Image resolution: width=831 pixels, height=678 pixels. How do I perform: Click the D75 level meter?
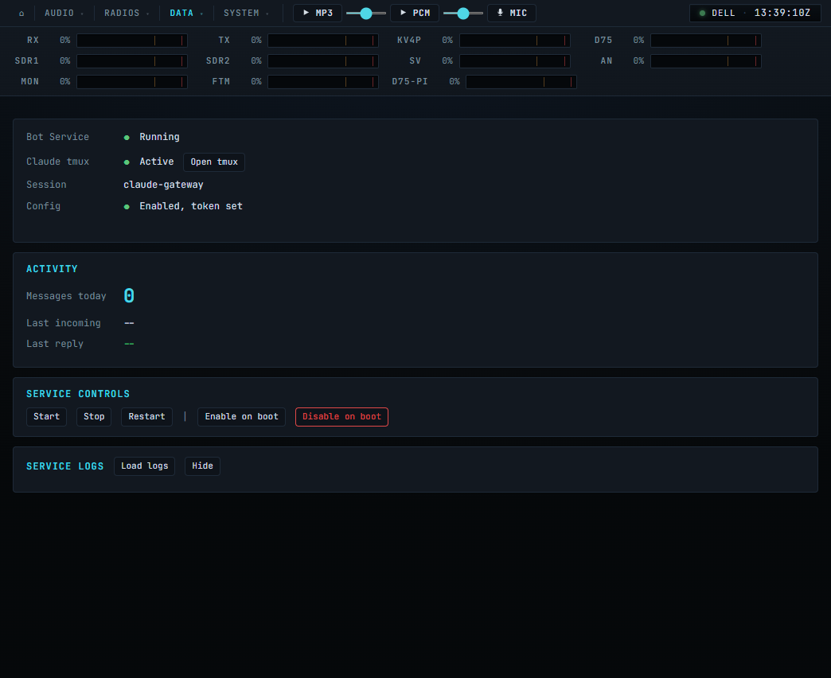(x=706, y=41)
